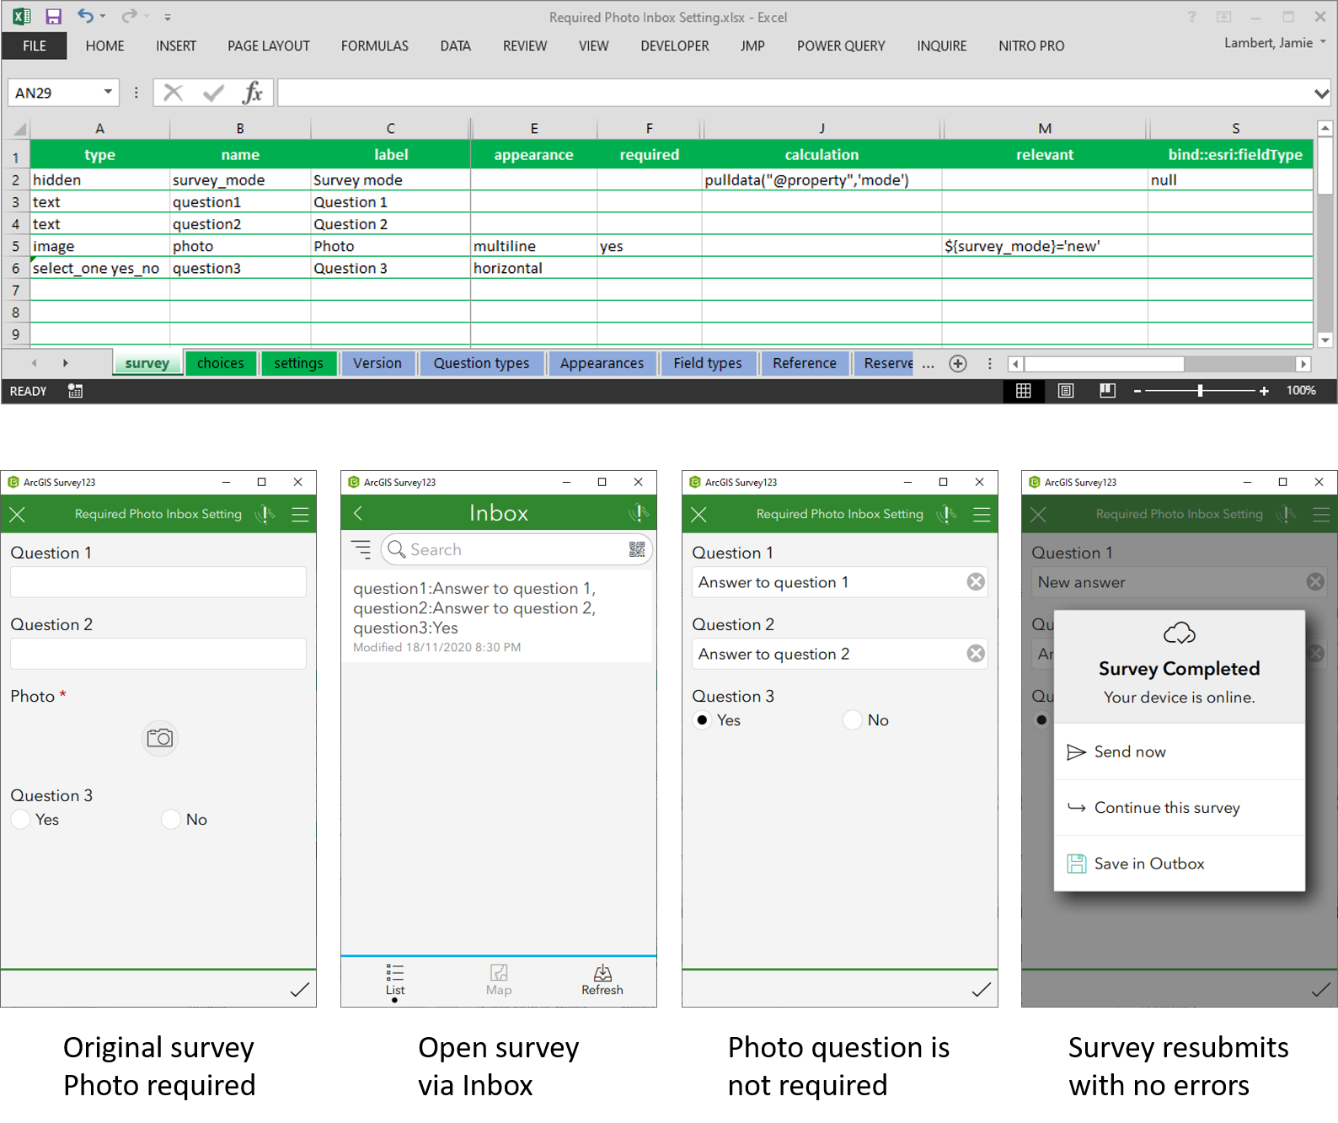Clear the 'Answer to question 1' field

pos(976,582)
